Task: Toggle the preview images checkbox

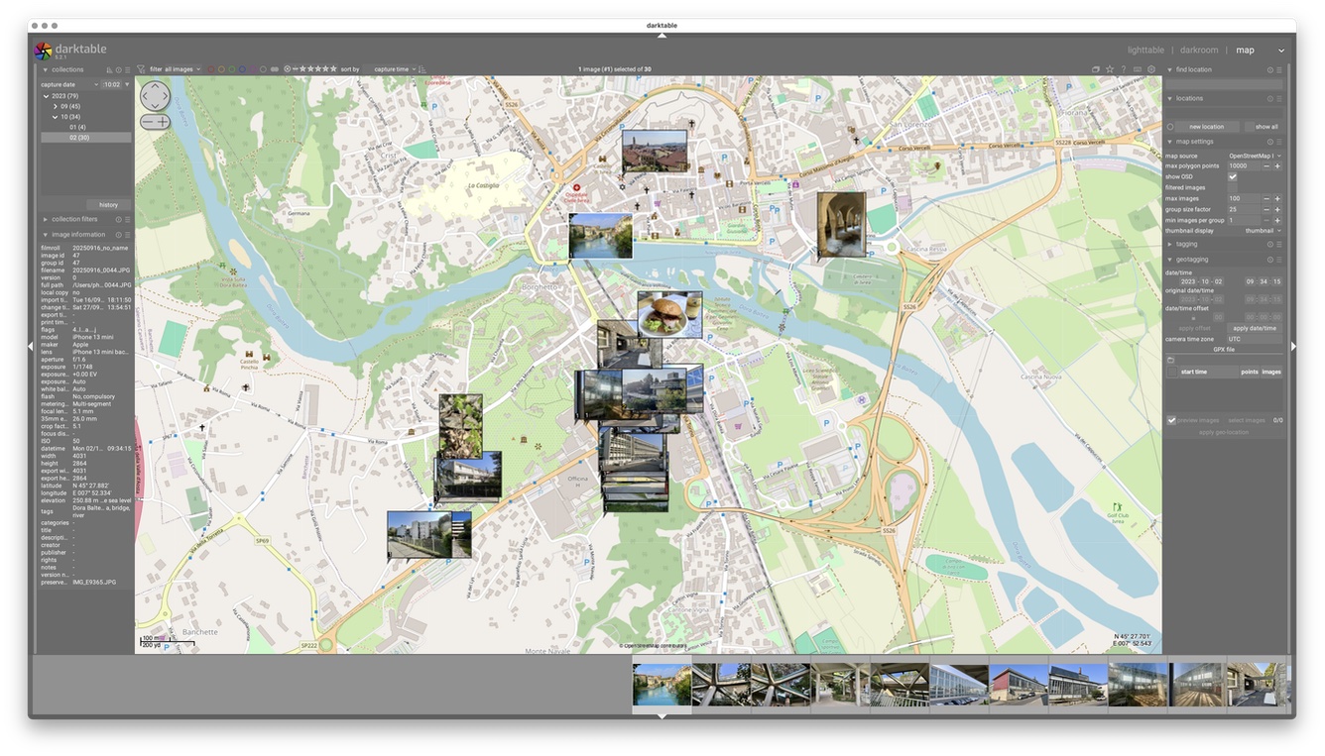Action: (x=1171, y=420)
